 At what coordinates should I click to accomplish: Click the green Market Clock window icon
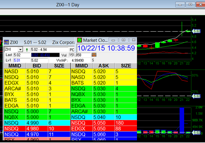[80, 40]
